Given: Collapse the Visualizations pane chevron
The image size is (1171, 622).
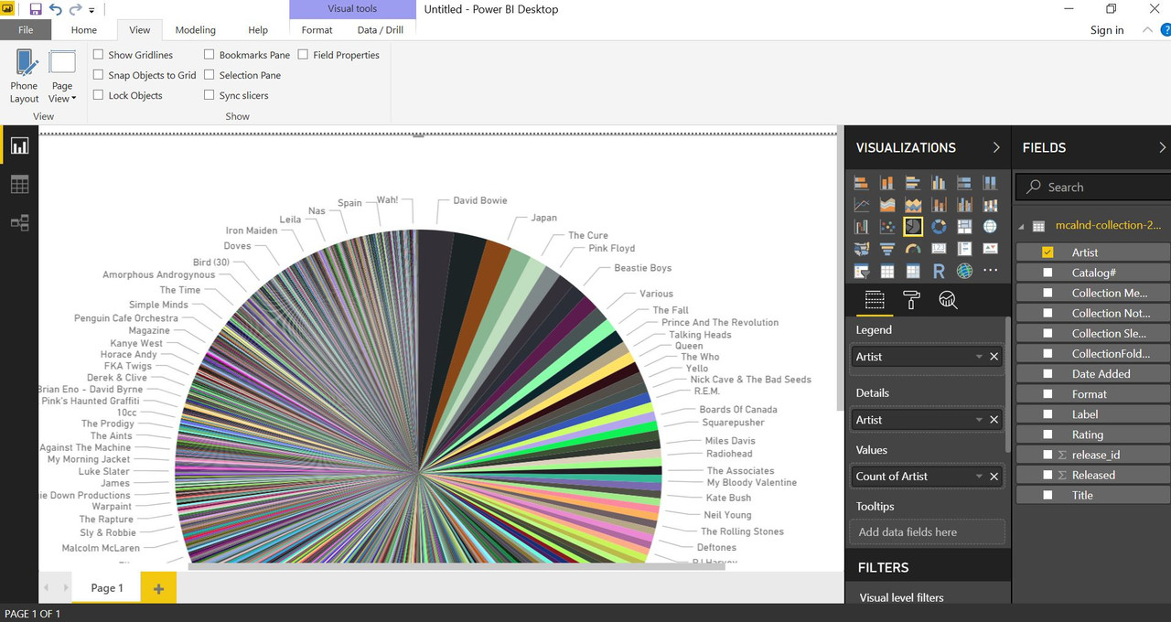Looking at the screenshot, I should coord(996,147).
